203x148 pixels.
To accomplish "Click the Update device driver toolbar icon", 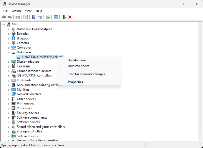I will click(48, 17).
